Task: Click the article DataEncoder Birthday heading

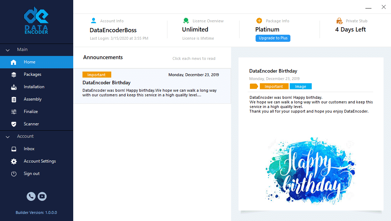Action: pos(273,71)
